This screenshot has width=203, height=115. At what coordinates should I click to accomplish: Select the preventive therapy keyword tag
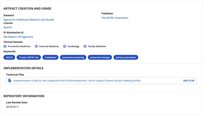coord(100,57)
